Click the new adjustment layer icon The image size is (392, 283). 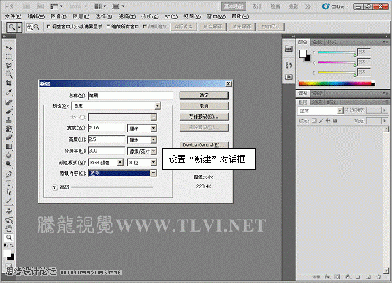point(348,277)
